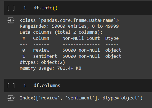Click the 'Data columns (total 2 columns)' line
The height and width of the screenshot is (108, 152).
point(61,32)
